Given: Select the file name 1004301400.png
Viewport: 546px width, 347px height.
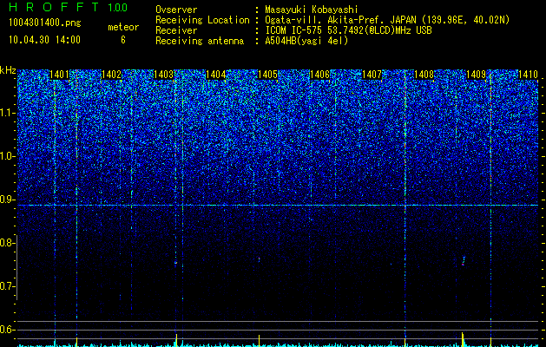Looking at the screenshot, I should pos(45,23).
